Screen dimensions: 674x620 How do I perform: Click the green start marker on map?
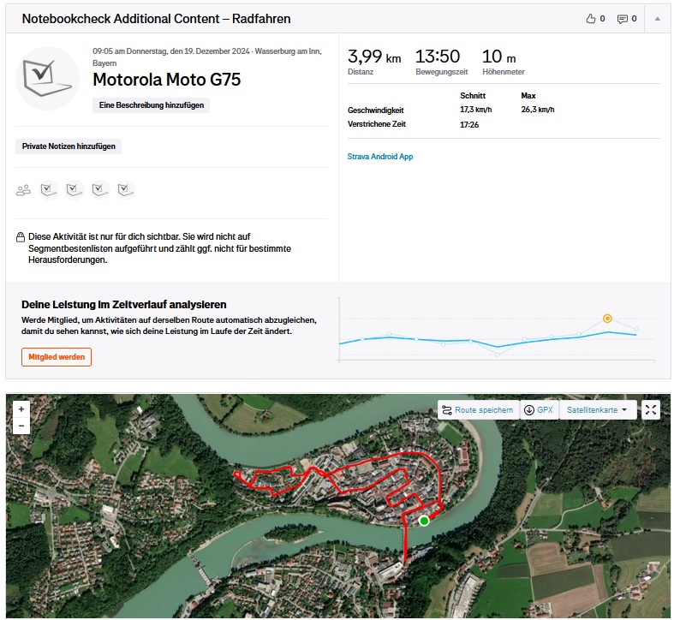pyautogui.click(x=424, y=521)
